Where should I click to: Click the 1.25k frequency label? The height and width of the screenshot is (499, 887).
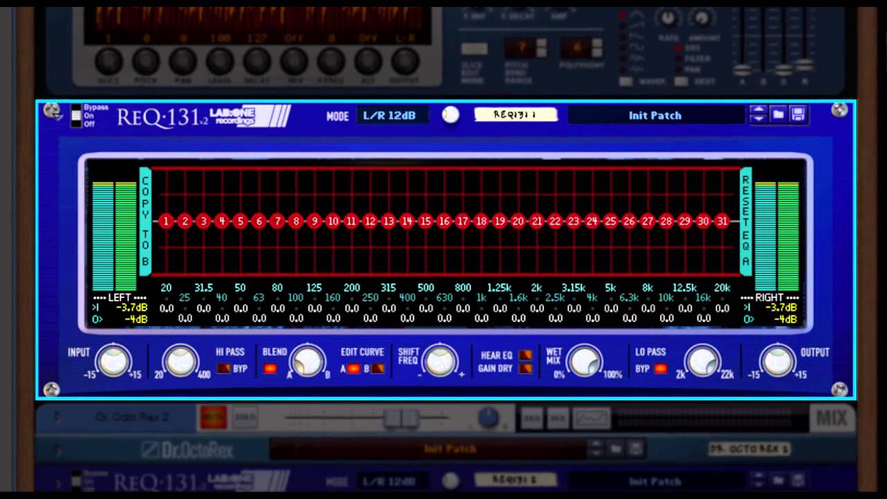pyautogui.click(x=499, y=288)
